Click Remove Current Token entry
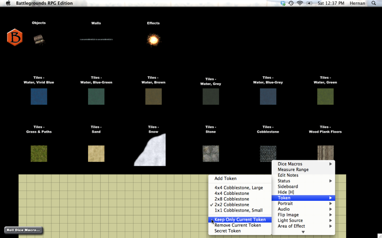Image resolution: width=382 pixels, height=238 pixels. coord(238,225)
